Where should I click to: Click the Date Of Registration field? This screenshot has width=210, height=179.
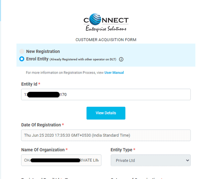[x=106, y=135]
